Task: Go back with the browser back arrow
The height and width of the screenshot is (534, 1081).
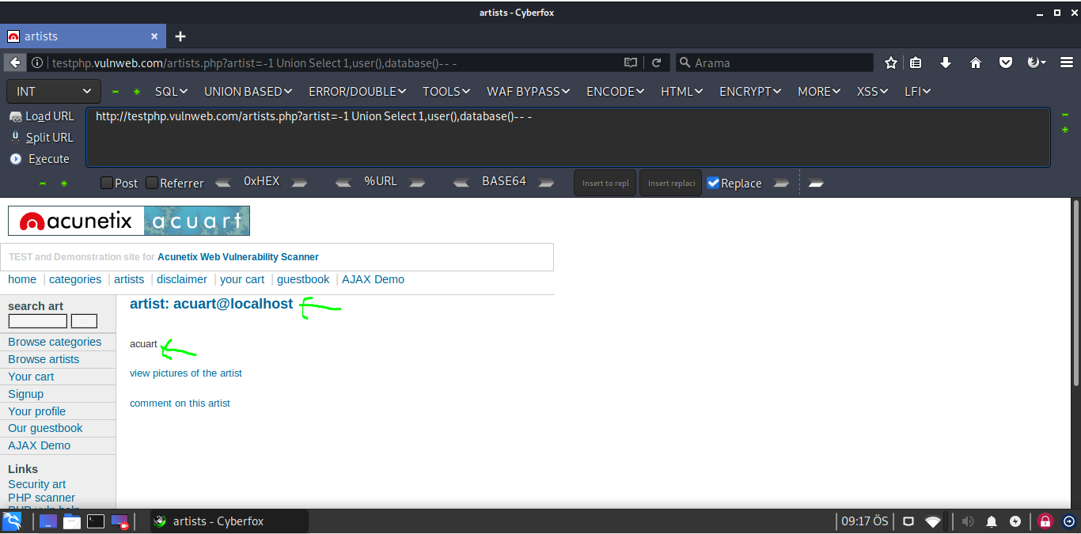Action: click(x=14, y=62)
